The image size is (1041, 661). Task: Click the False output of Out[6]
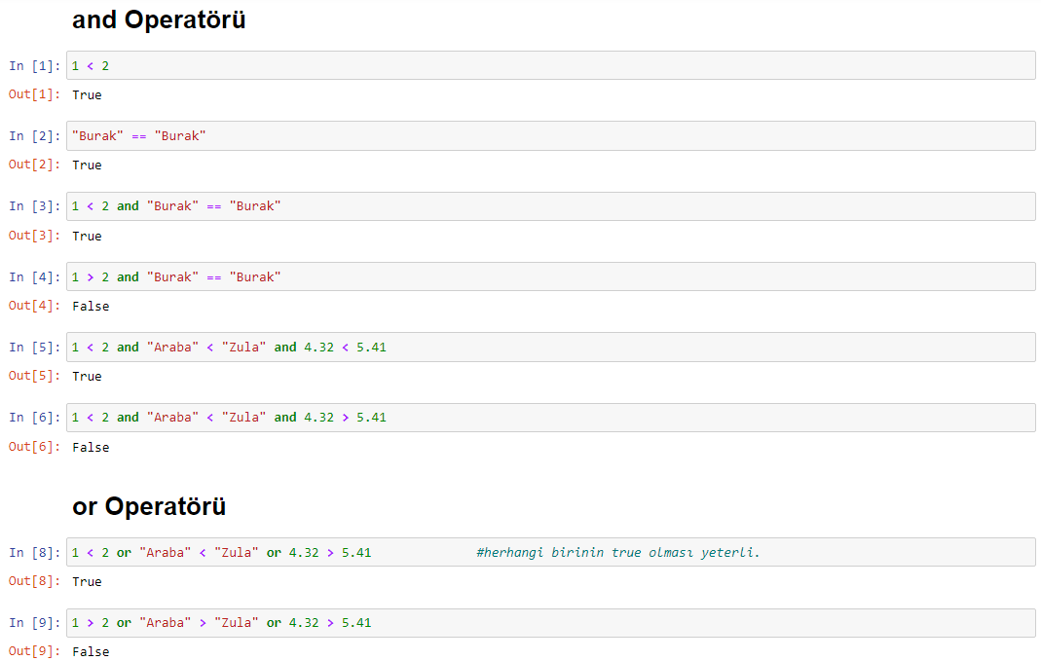[x=91, y=447]
